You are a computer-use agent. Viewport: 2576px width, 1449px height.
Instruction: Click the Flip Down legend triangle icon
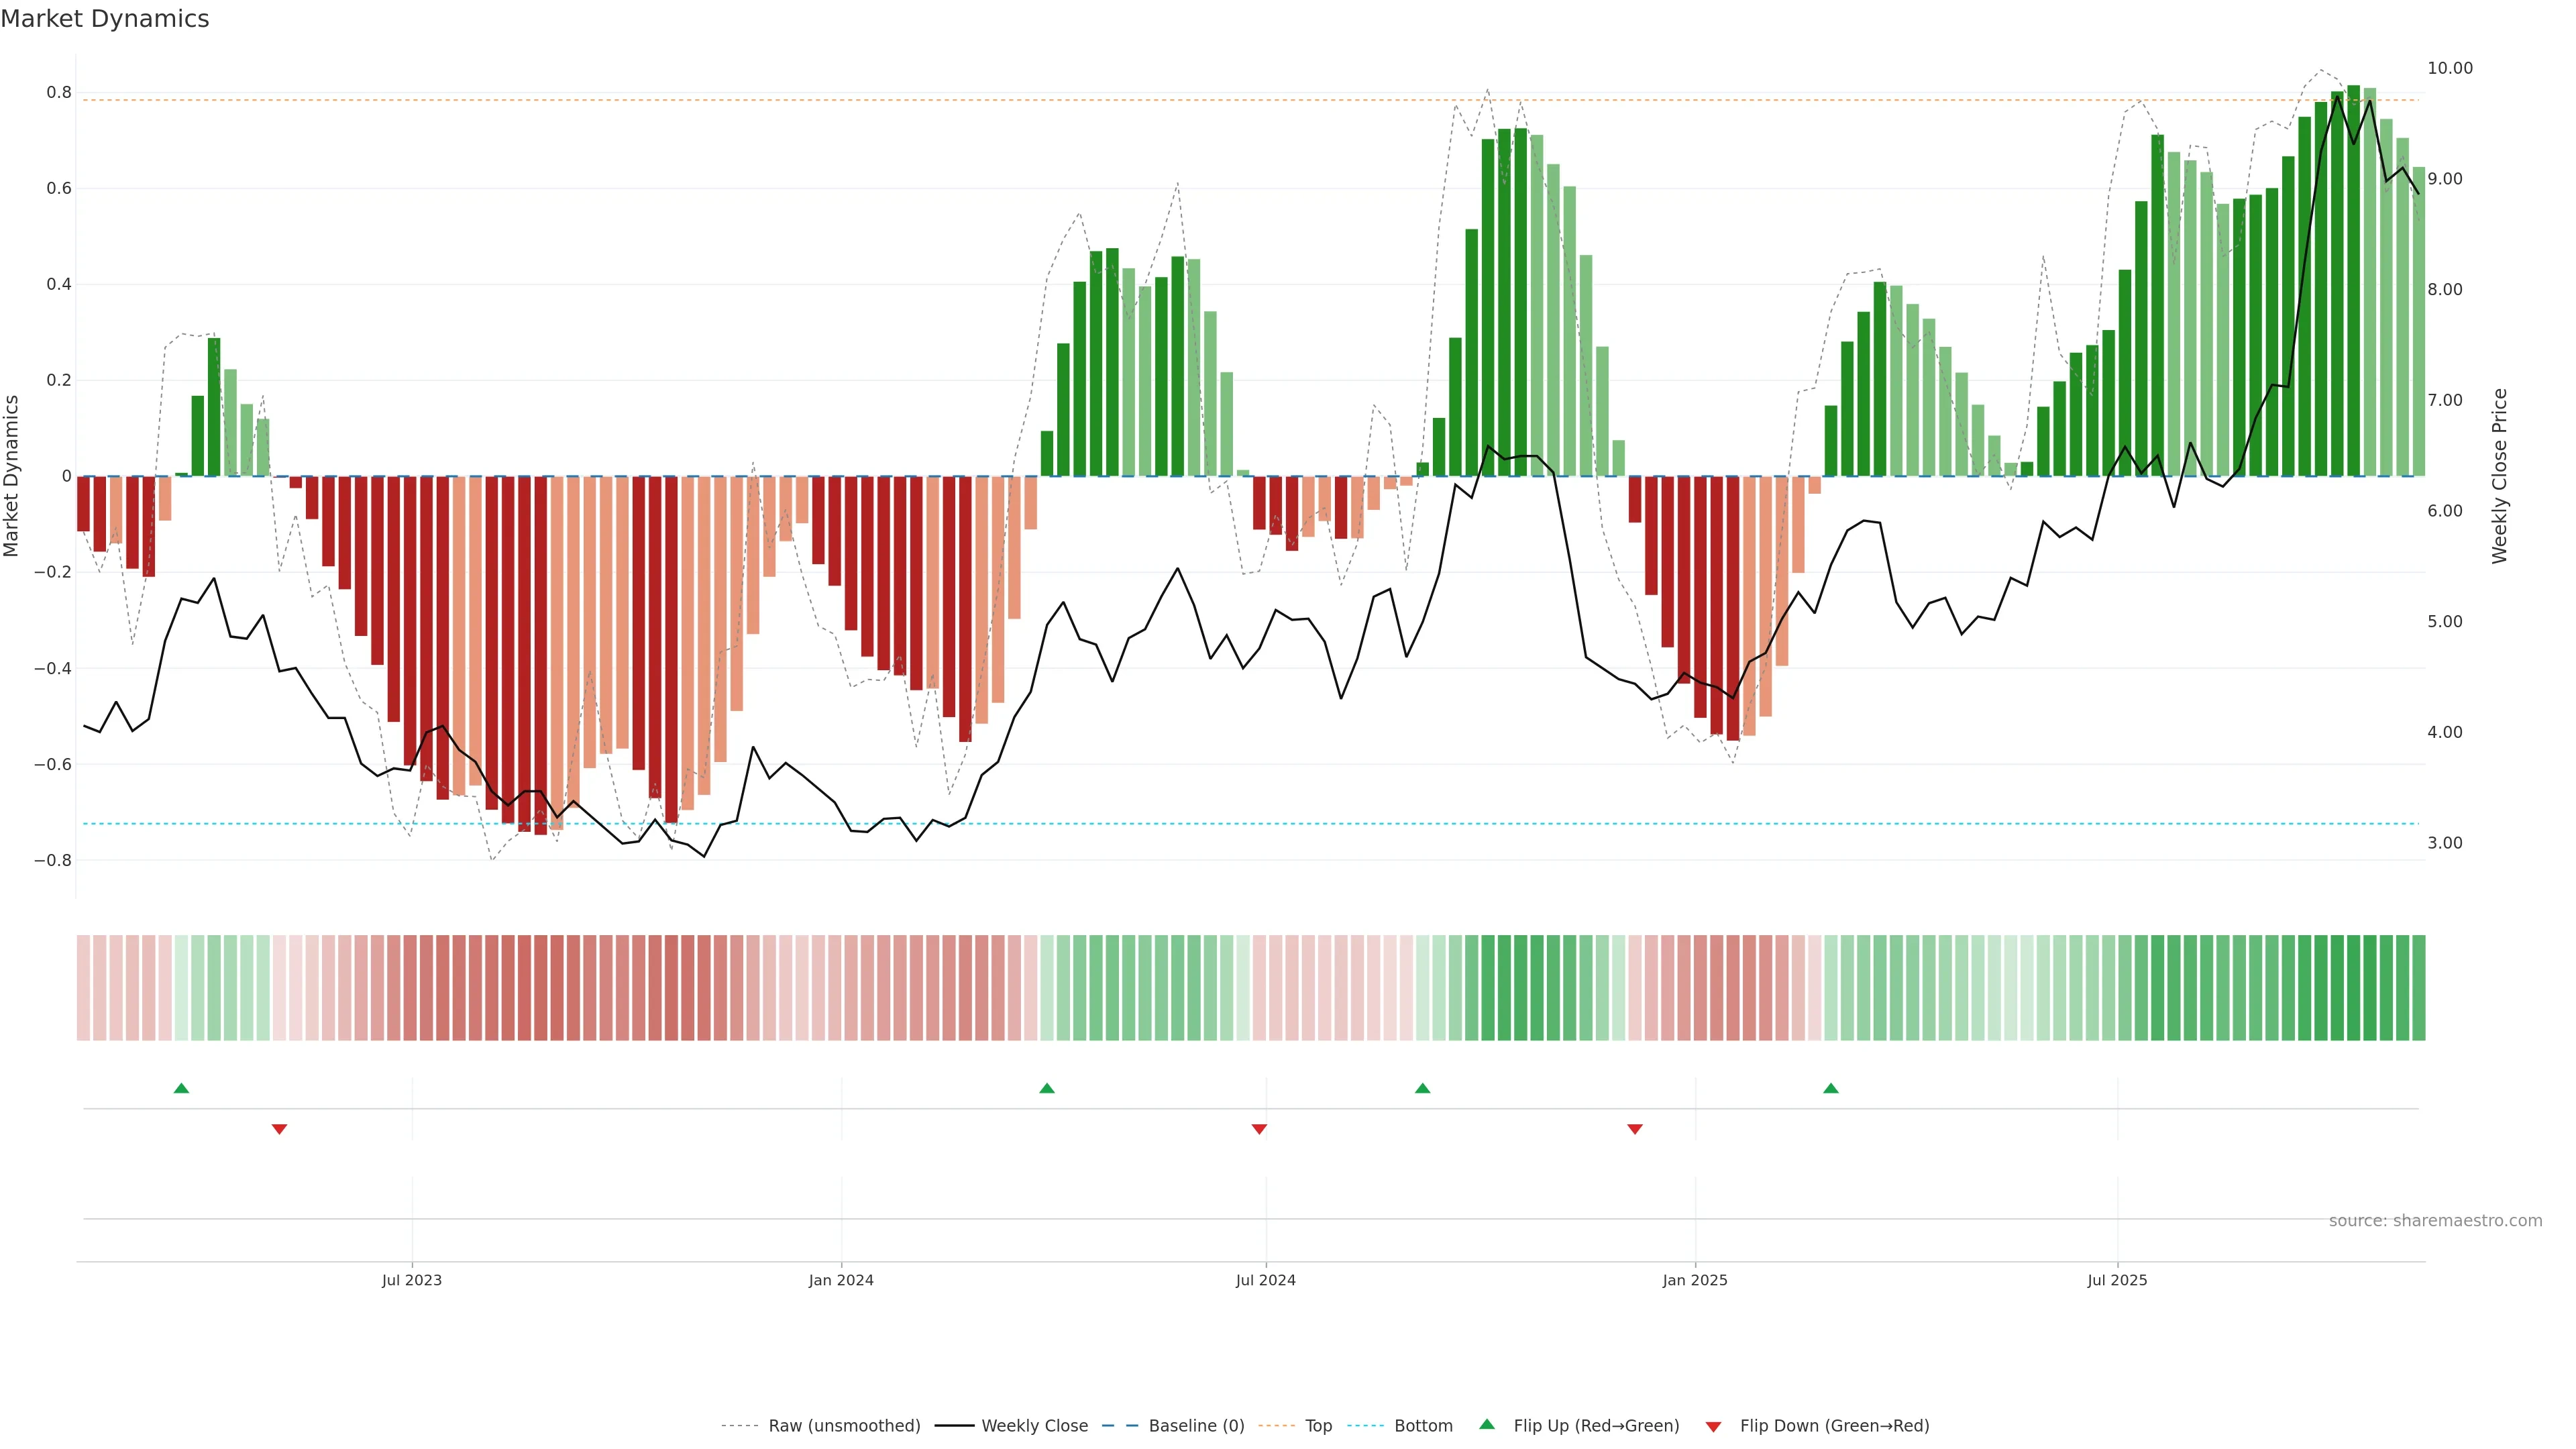(x=1713, y=1426)
